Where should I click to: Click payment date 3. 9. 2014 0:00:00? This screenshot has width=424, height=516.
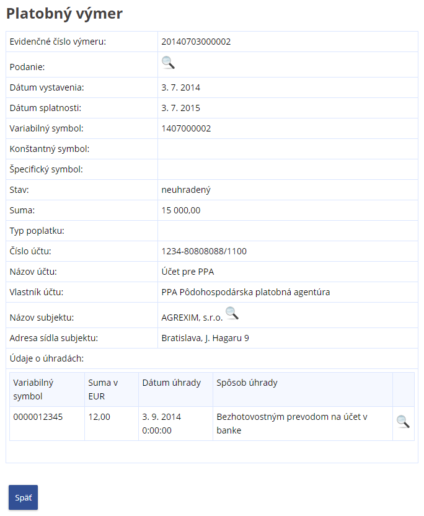click(x=162, y=424)
